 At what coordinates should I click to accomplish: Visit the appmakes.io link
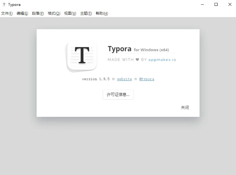(x=162, y=60)
